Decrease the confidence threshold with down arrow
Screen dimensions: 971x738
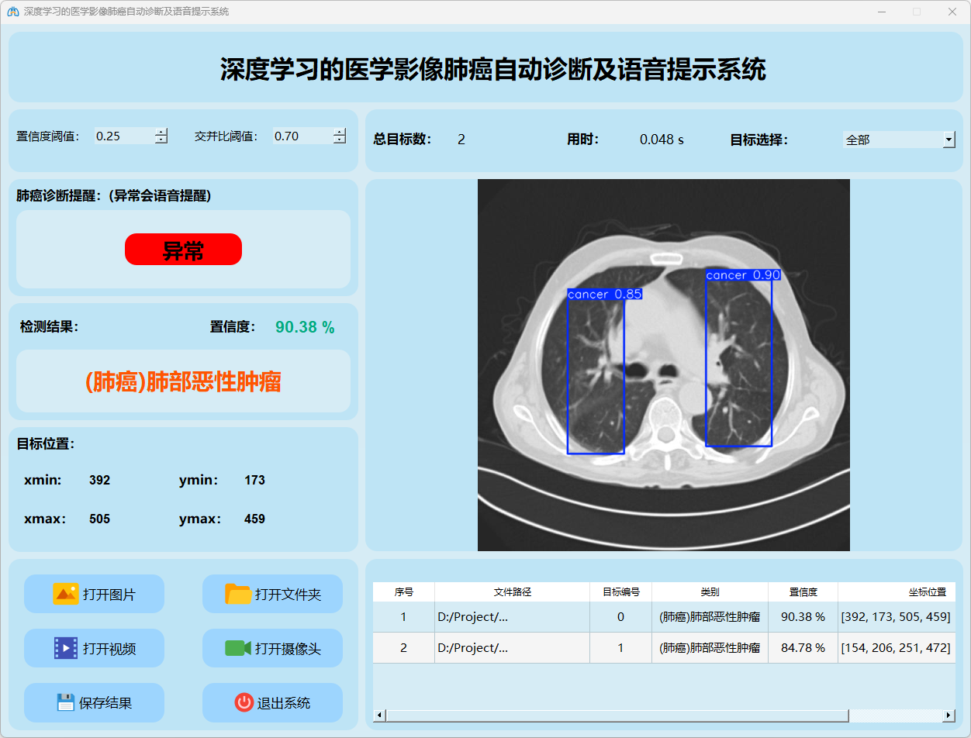[x=161, y=140]
